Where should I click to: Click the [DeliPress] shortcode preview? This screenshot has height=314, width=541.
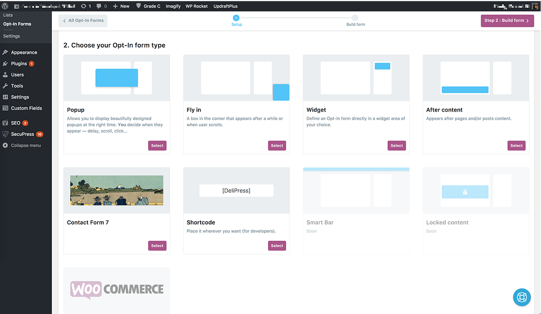(236, 190)
